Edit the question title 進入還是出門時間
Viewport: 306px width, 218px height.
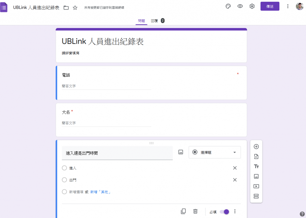click(117, 153)
